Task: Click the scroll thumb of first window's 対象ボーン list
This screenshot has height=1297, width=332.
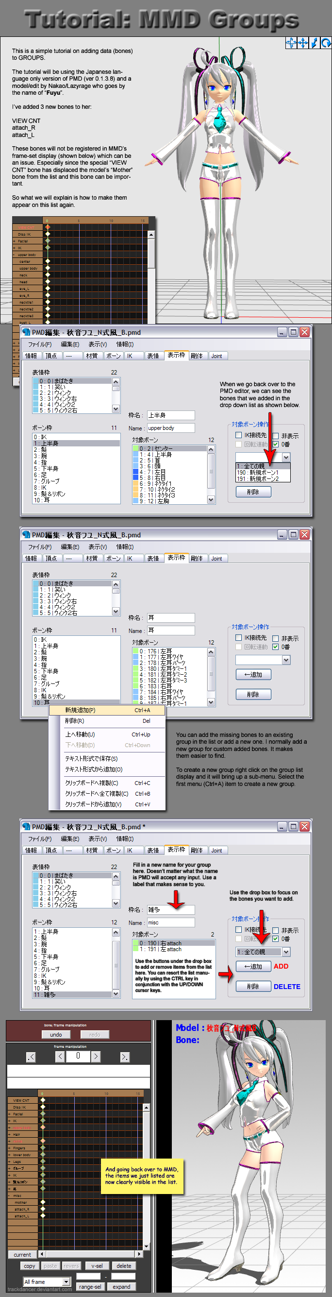Action: click(211, 472)
